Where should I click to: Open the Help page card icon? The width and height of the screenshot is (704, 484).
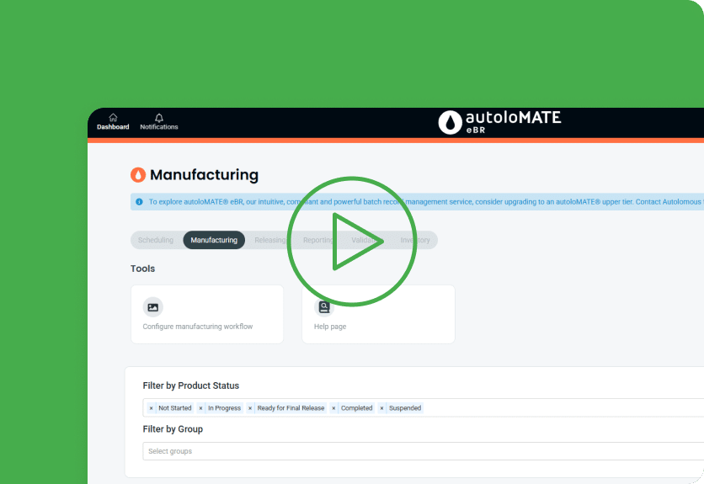(324, 307)
